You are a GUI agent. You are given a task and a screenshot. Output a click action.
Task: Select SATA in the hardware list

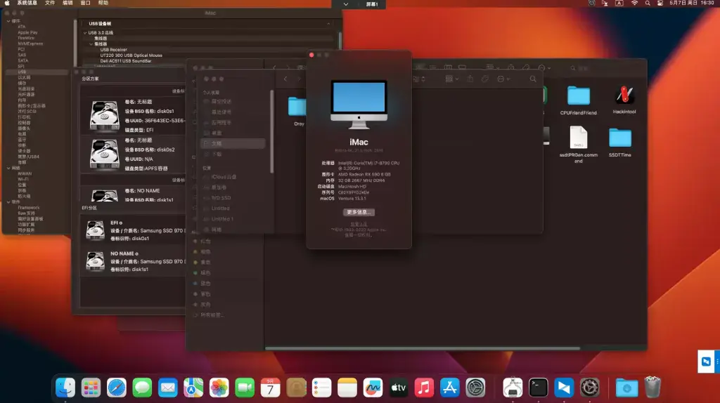[23, 60]
